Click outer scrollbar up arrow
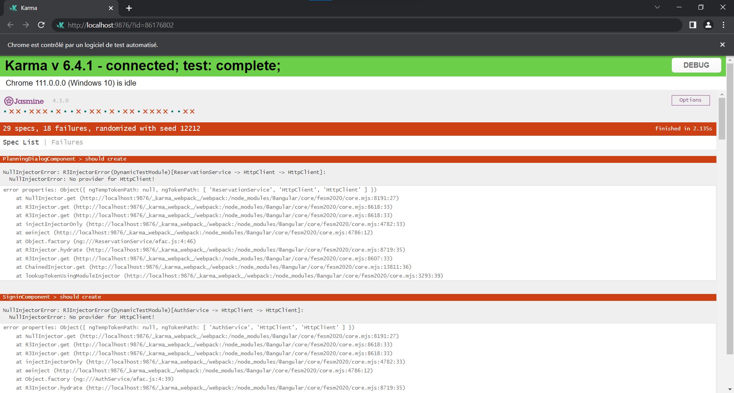 tap(730, 60)
